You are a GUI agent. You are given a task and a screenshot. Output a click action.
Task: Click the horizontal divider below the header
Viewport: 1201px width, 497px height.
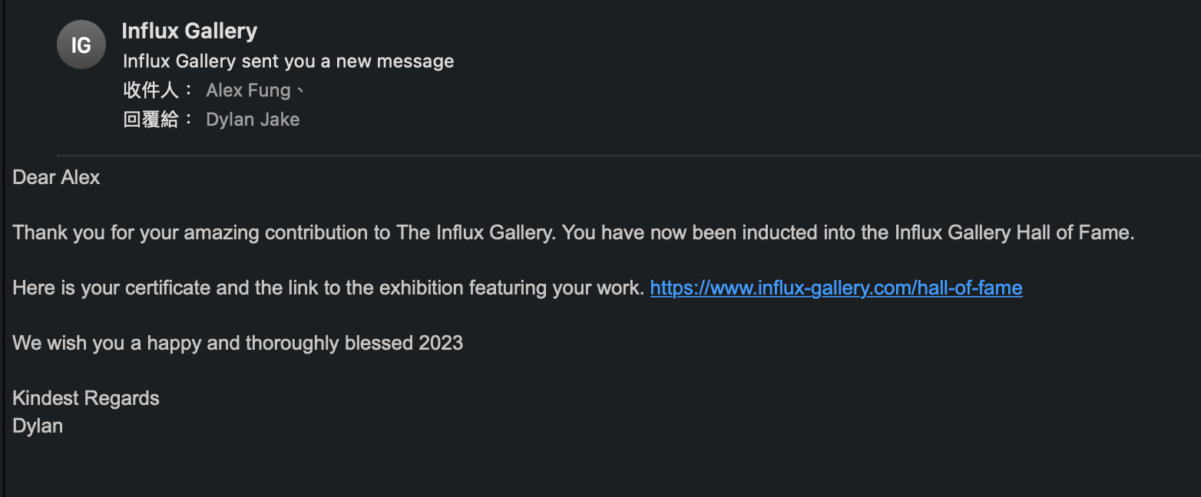pyautogui.click(x=629, y=156)
